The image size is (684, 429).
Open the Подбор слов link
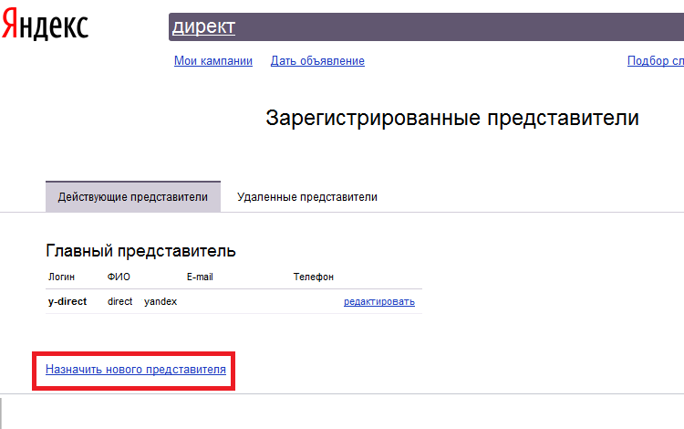(655, 60)
